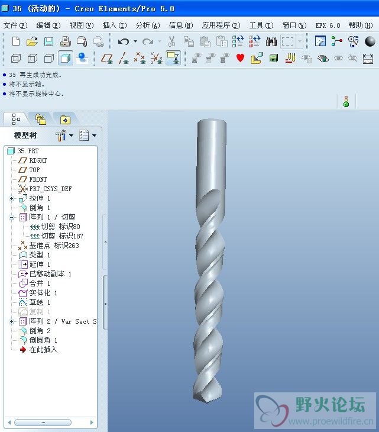Click the measure distance ruler icon

[x=368, y=59]
